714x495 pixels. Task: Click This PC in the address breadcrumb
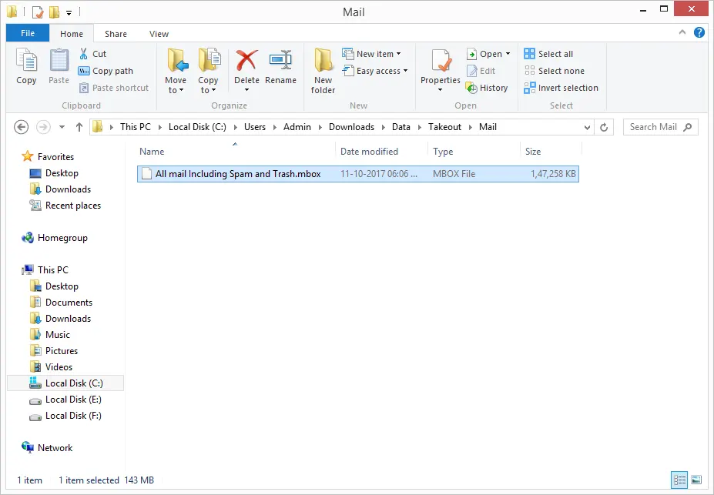click(136, 127)
